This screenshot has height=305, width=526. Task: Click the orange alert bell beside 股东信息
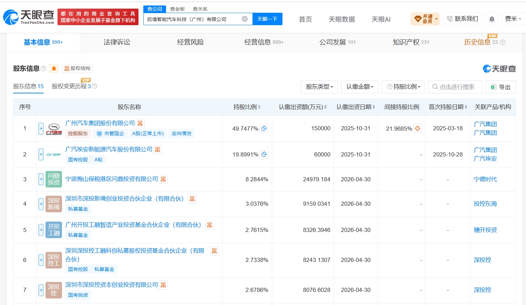click(x=54, y=69)
